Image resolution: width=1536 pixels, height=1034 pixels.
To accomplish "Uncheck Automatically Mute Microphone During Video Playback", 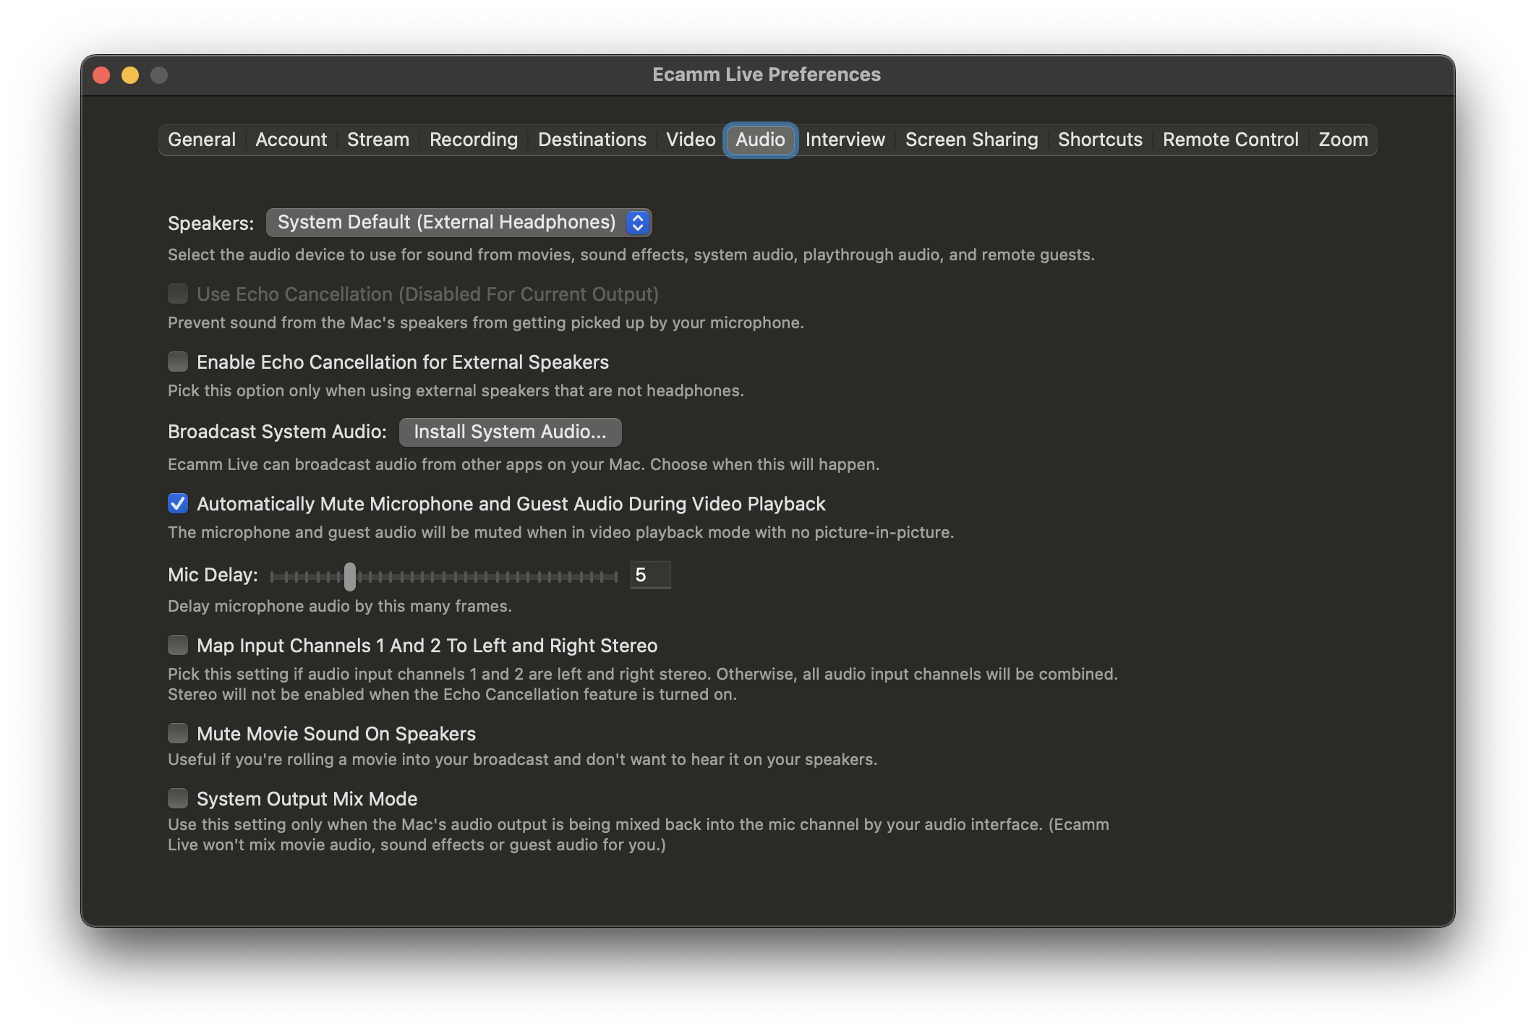I will pos(178,503).
